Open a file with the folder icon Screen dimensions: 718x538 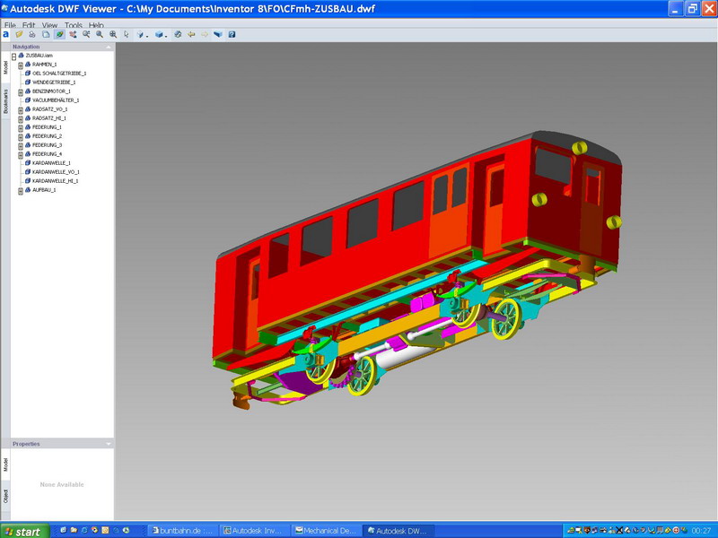click(x=19, y=34)
